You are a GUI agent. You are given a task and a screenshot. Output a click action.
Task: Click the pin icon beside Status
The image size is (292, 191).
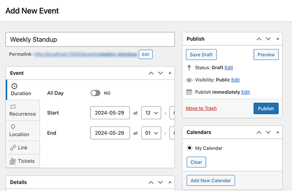tap(189, 67)
